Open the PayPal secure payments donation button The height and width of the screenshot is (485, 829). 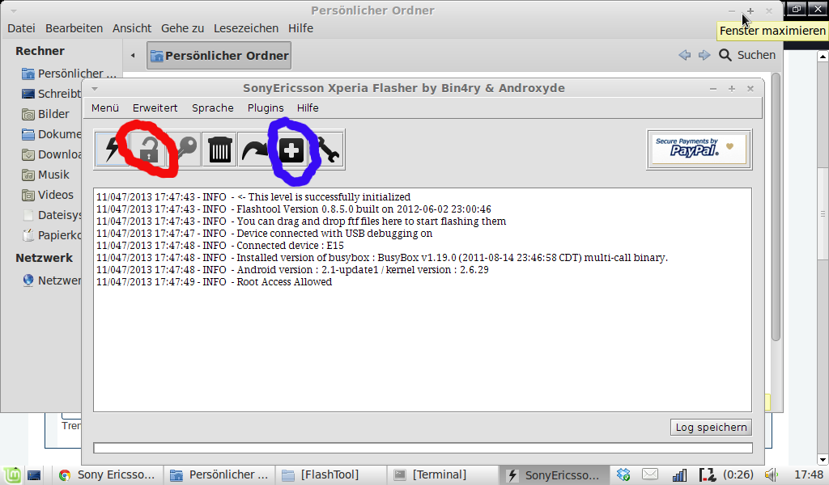point(699,150)
